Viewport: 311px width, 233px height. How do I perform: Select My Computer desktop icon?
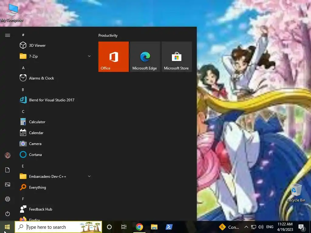click(x=12, y=13)
